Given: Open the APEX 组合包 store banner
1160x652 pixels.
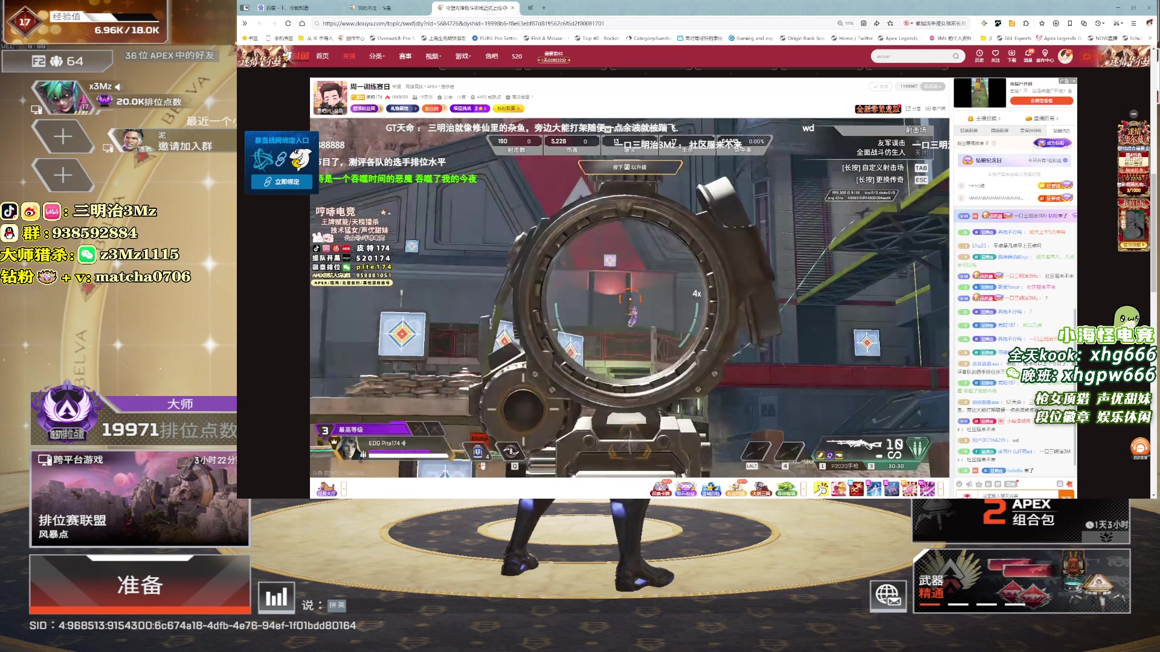Looking at the screenshot, I should tap(1021, 521).
